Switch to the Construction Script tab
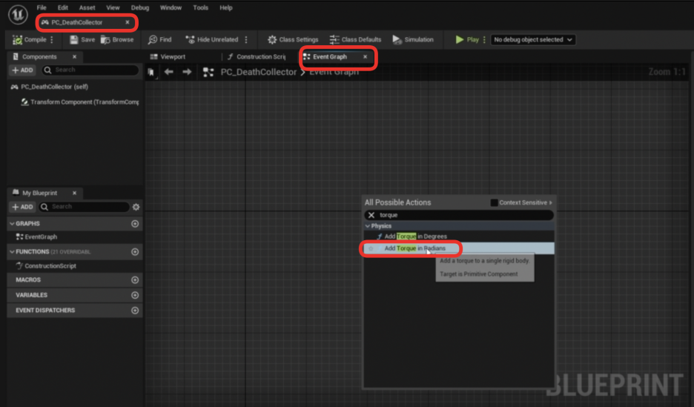The width and height of the screenshot is (694, 407). [257, 56]
